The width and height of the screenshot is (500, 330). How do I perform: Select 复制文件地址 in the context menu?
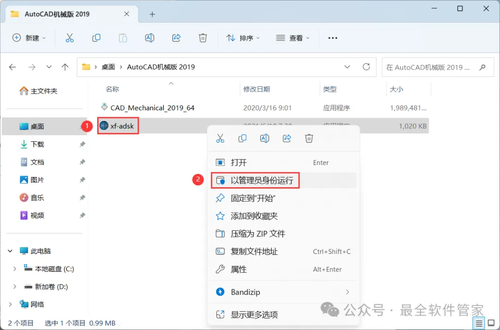point(283,252)
